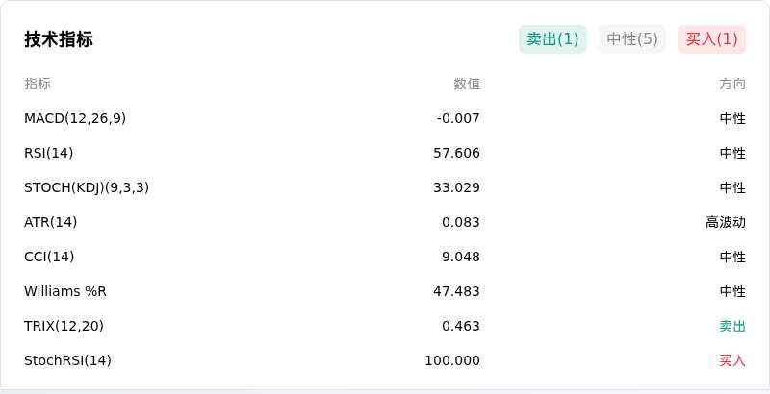
Task: Click the 卖出(1) sell badge
Action: pyautogui.click(x=552, y=39)
